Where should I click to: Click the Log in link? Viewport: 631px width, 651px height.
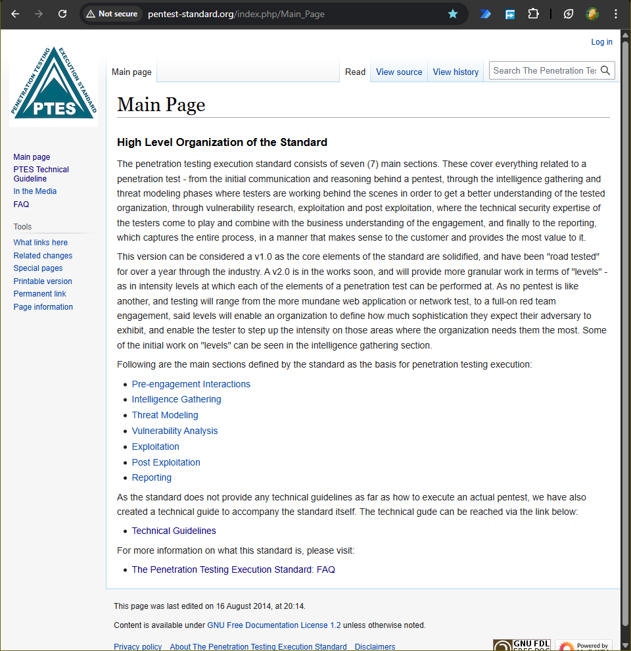pos(601,42)
